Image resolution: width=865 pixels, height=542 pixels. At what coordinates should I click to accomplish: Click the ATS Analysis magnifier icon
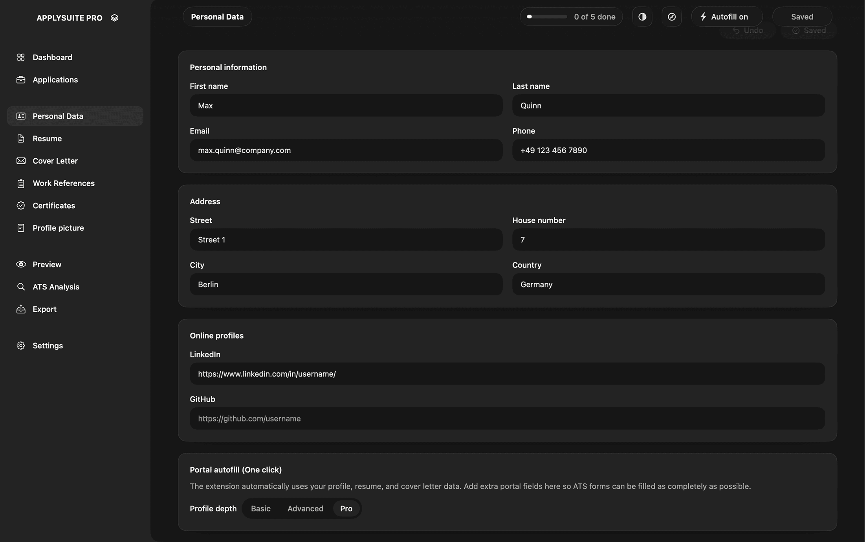click(21, 287)
